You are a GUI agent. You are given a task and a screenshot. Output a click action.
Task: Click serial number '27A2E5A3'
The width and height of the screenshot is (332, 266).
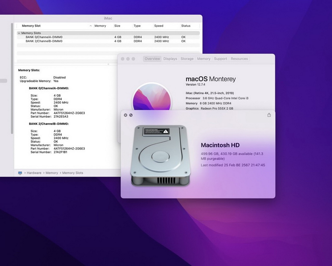[x=61, y=117]
